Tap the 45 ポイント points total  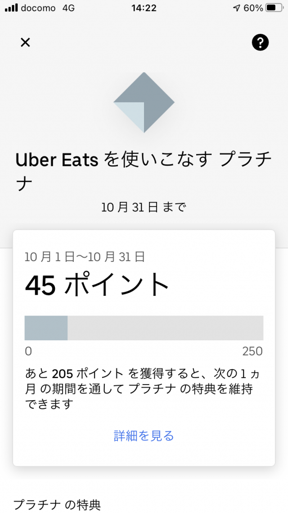tap(97, 285)
